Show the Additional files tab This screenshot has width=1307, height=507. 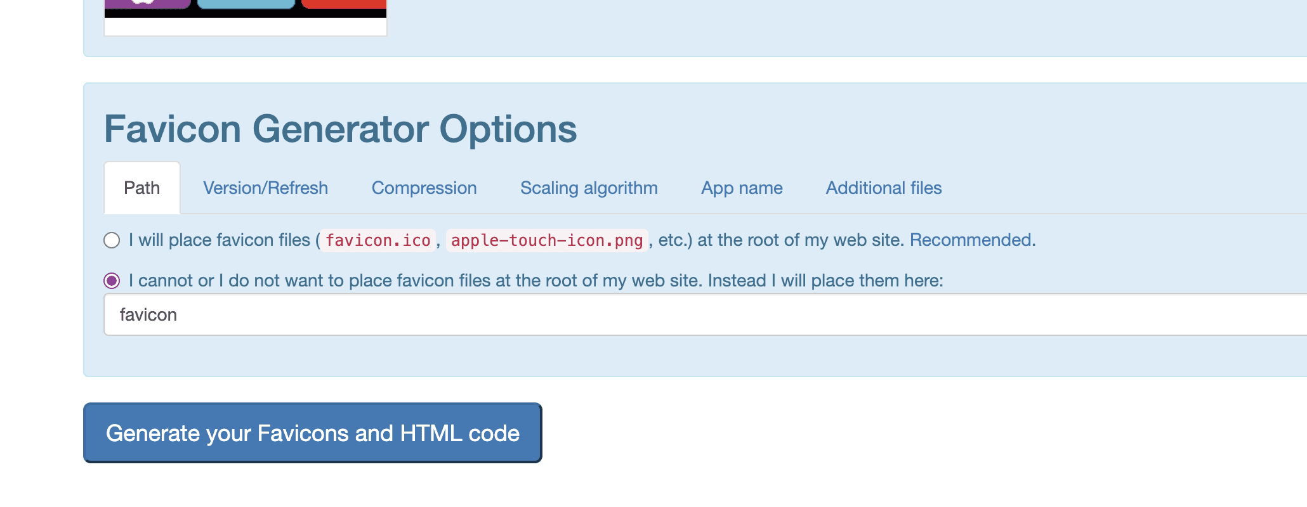point(883,188)
